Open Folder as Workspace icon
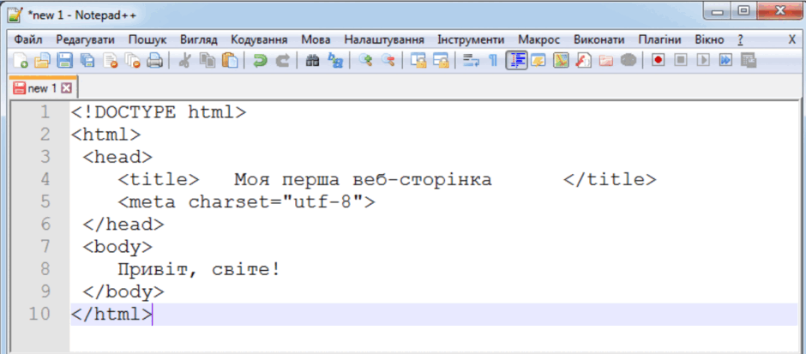Screen dimensions: 806x354 coord(606,61)
